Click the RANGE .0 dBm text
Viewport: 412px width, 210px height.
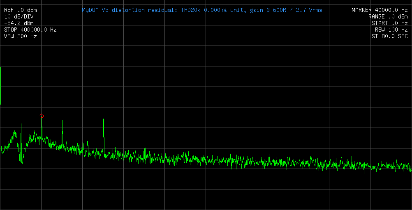[x=388, y=17]
